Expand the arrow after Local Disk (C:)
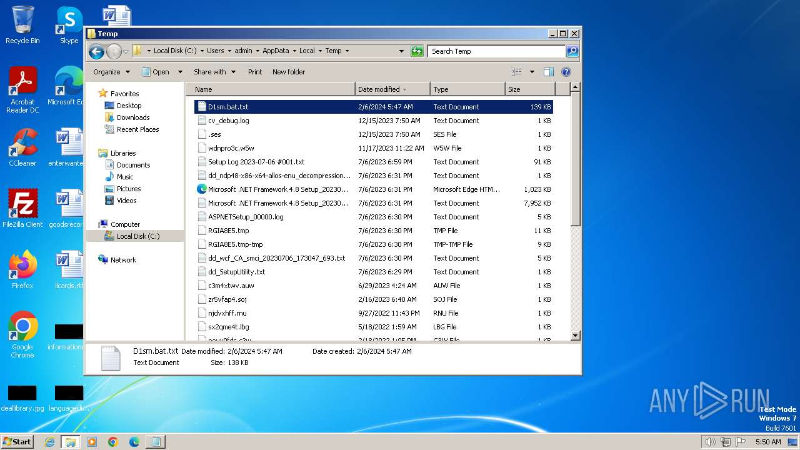Image resolution: width=800 pixels, height=450 pixels. [x=201, y=51]
